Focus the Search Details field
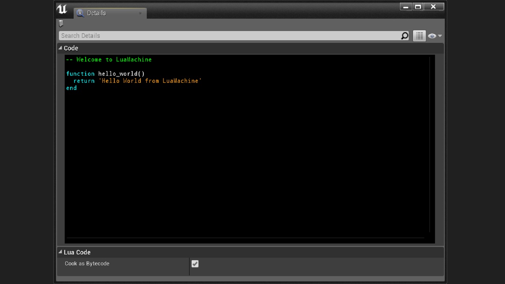This screenshot has height=284, width=505. point(229,36)
